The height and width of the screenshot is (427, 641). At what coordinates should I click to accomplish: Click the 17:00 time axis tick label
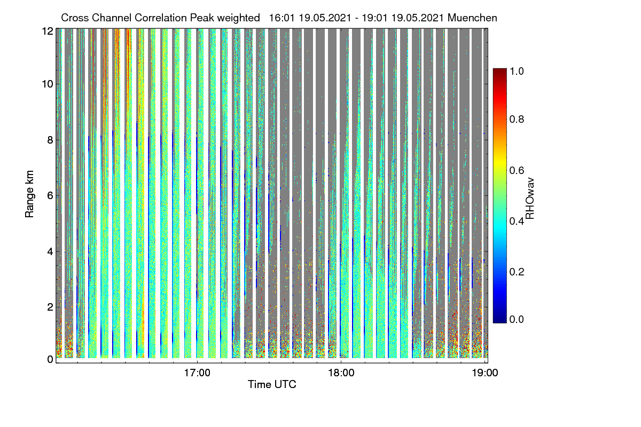[198, 372]
